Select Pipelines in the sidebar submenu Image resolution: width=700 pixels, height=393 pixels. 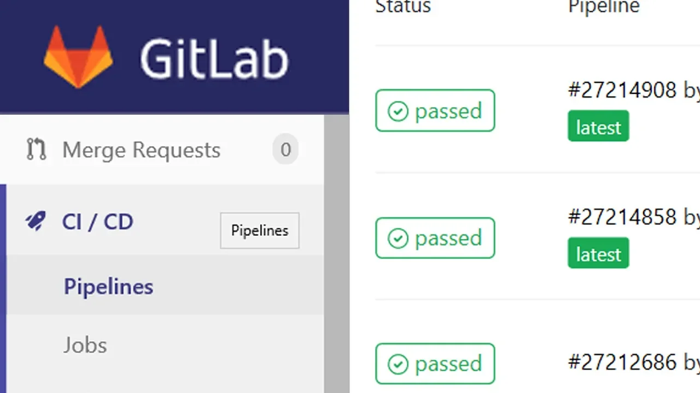tap(108, 287)
